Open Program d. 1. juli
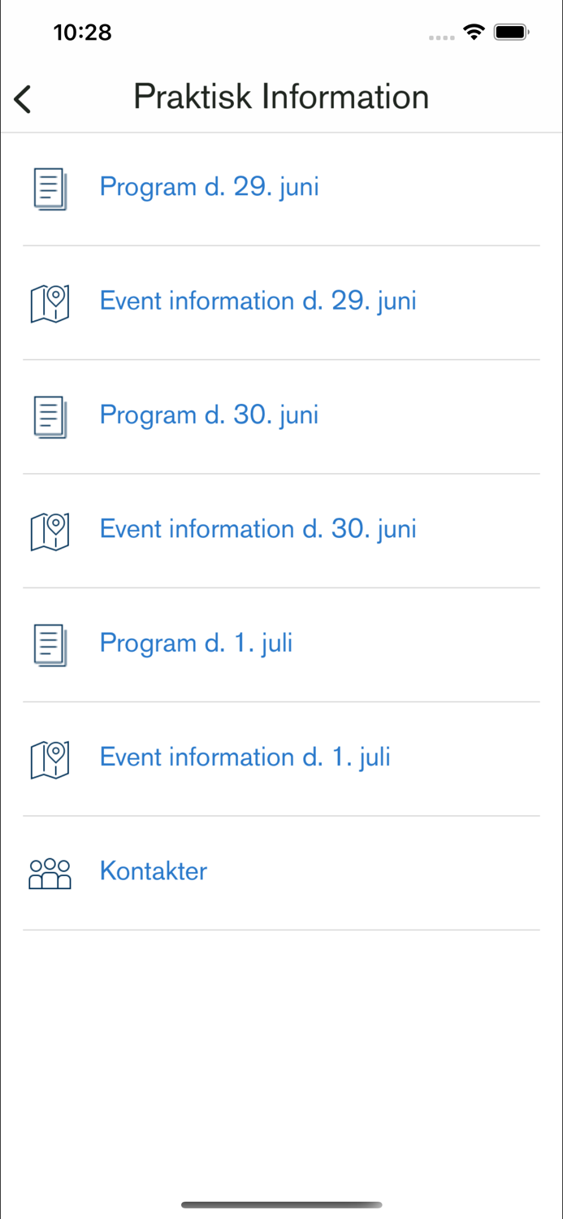Image resolution: width=563 pixels, height=1219 pixels. (x=196, y=644)
